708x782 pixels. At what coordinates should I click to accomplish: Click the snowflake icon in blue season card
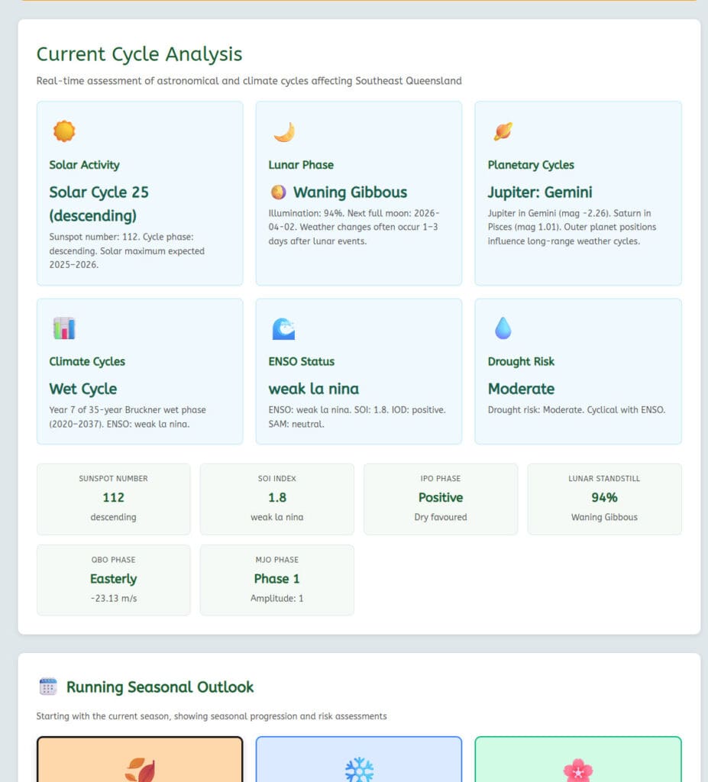pos(359,769)
